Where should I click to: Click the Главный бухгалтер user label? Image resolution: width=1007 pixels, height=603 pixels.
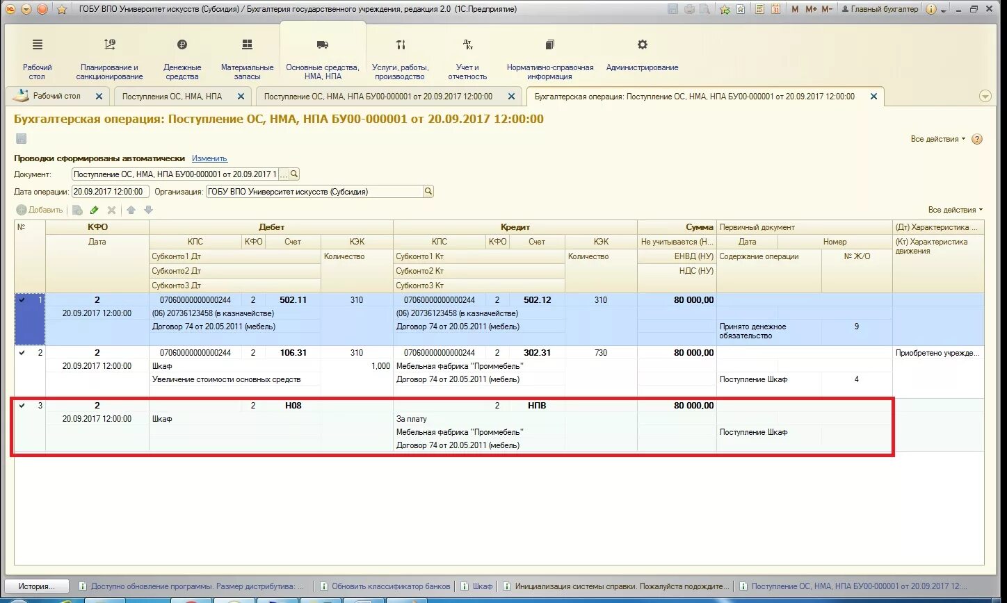click(x=879, y=9)
